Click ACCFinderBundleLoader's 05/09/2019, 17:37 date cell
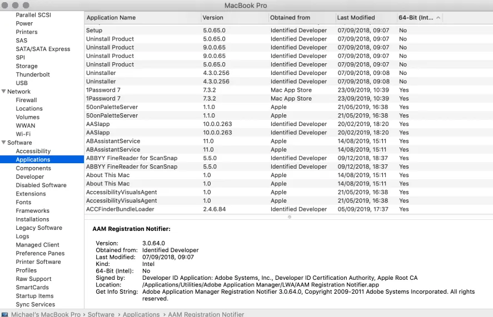 pos(363,209)
